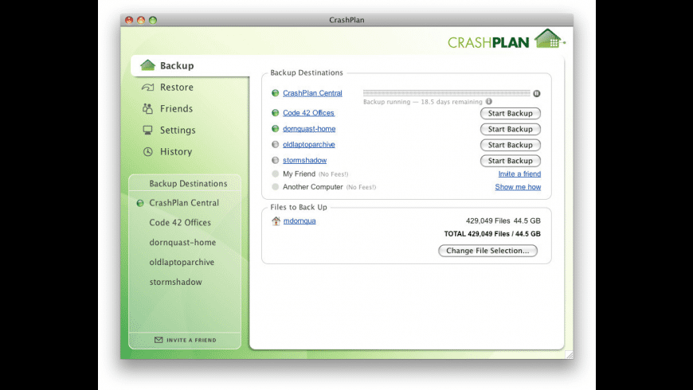Click the Friends people icon
This screenshot has width=693, height=390.
[x=147, y=109]
